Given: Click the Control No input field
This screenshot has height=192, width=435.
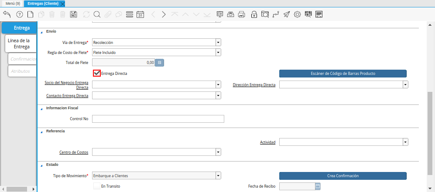Looking at the screenshot, I should coord(158,119).
